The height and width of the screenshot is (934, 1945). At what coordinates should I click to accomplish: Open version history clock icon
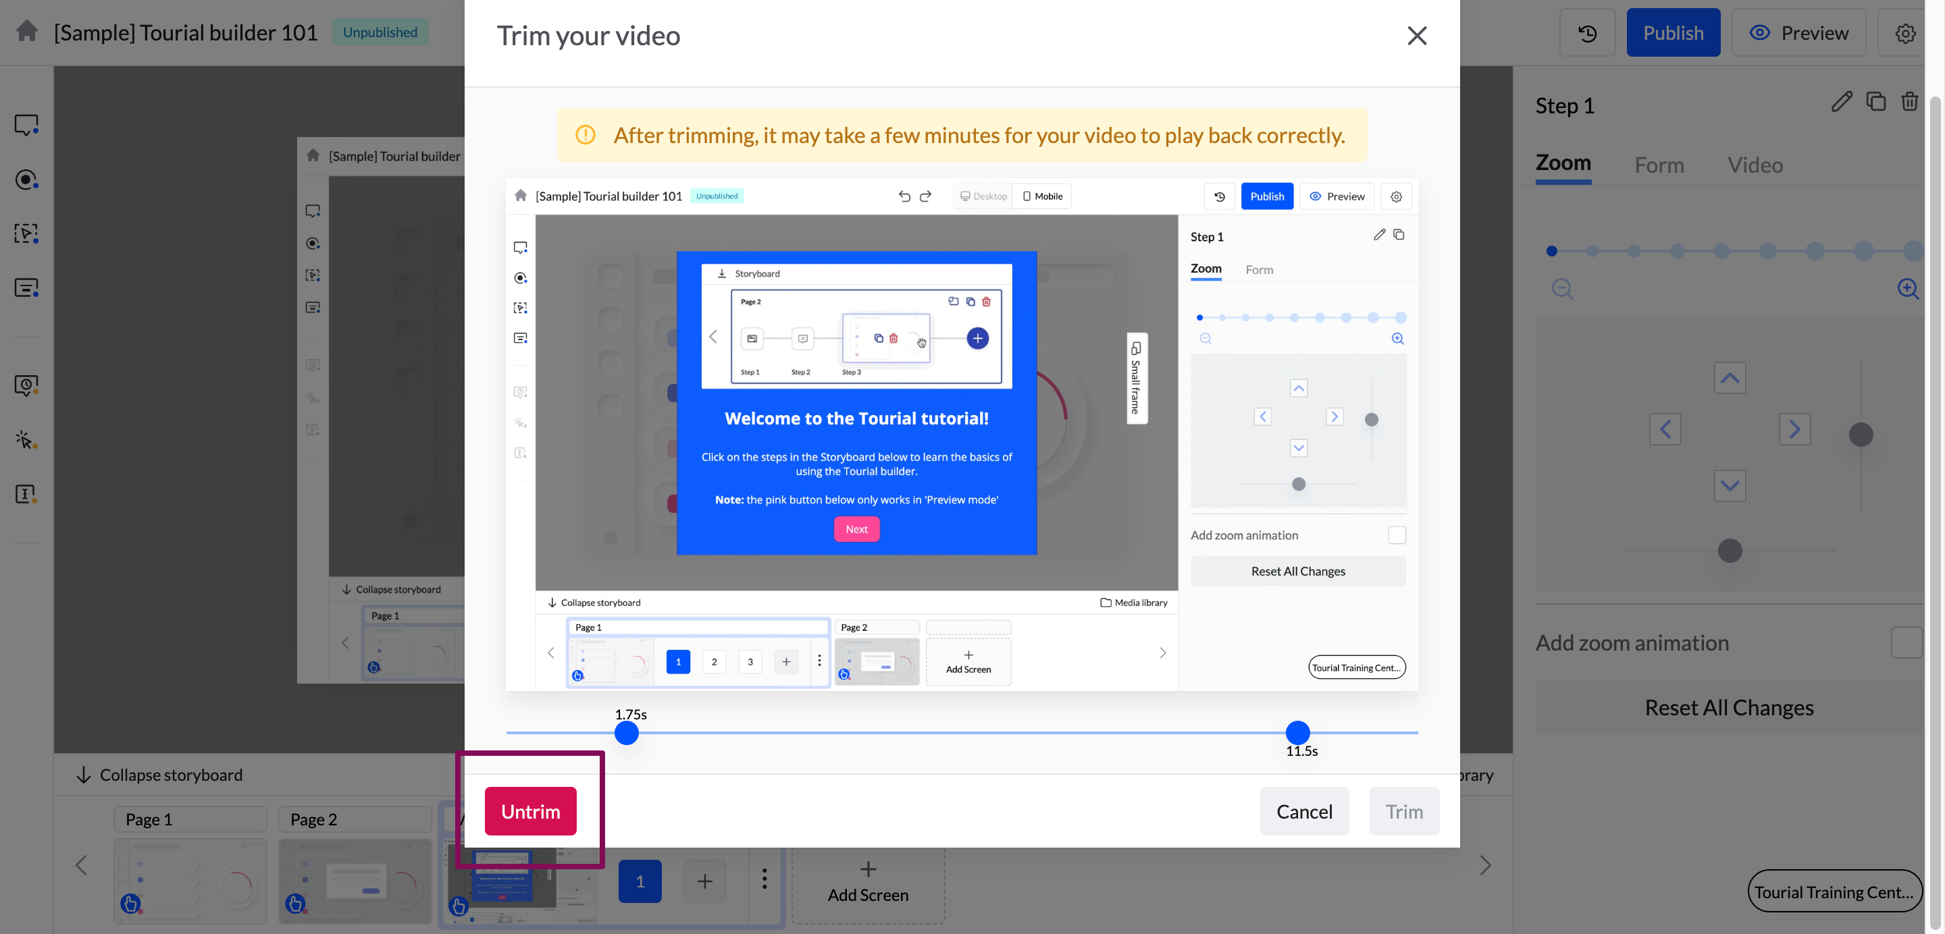(x=1587, y=33)
